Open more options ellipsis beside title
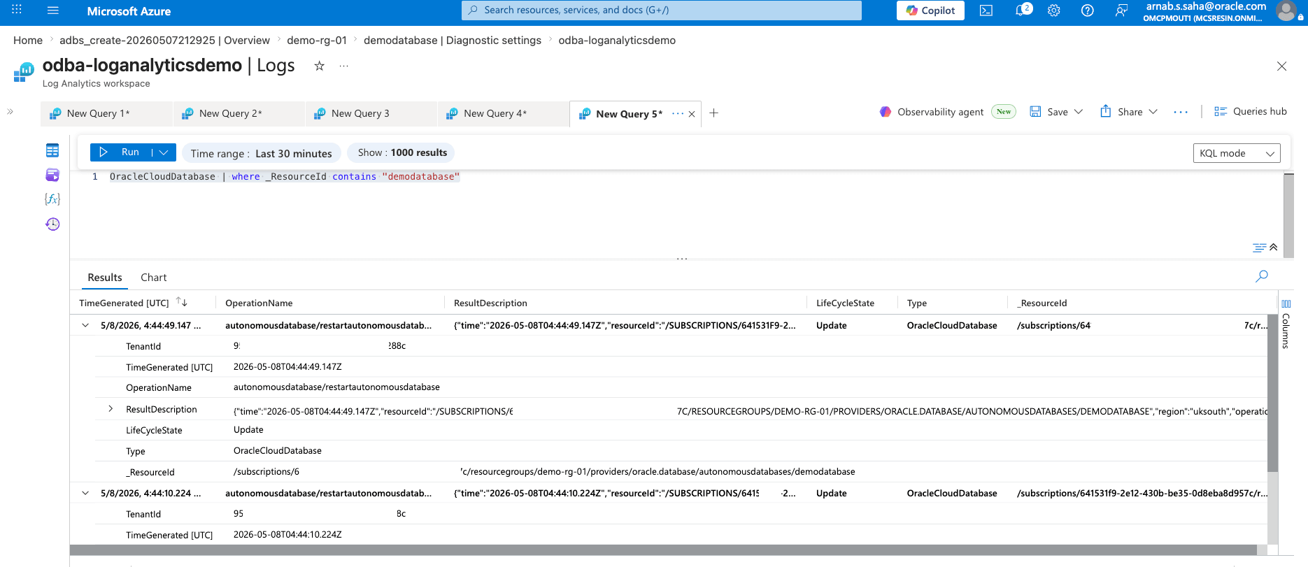 (x=343, y=66)
